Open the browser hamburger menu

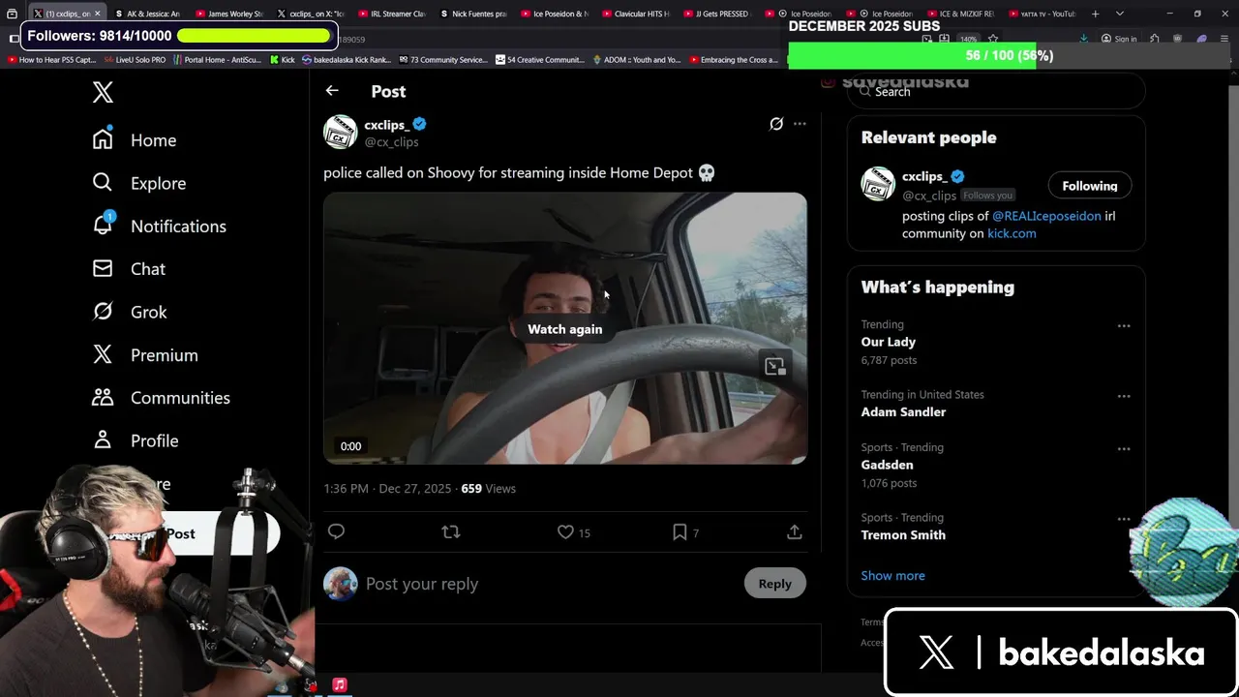(1224, 39)
